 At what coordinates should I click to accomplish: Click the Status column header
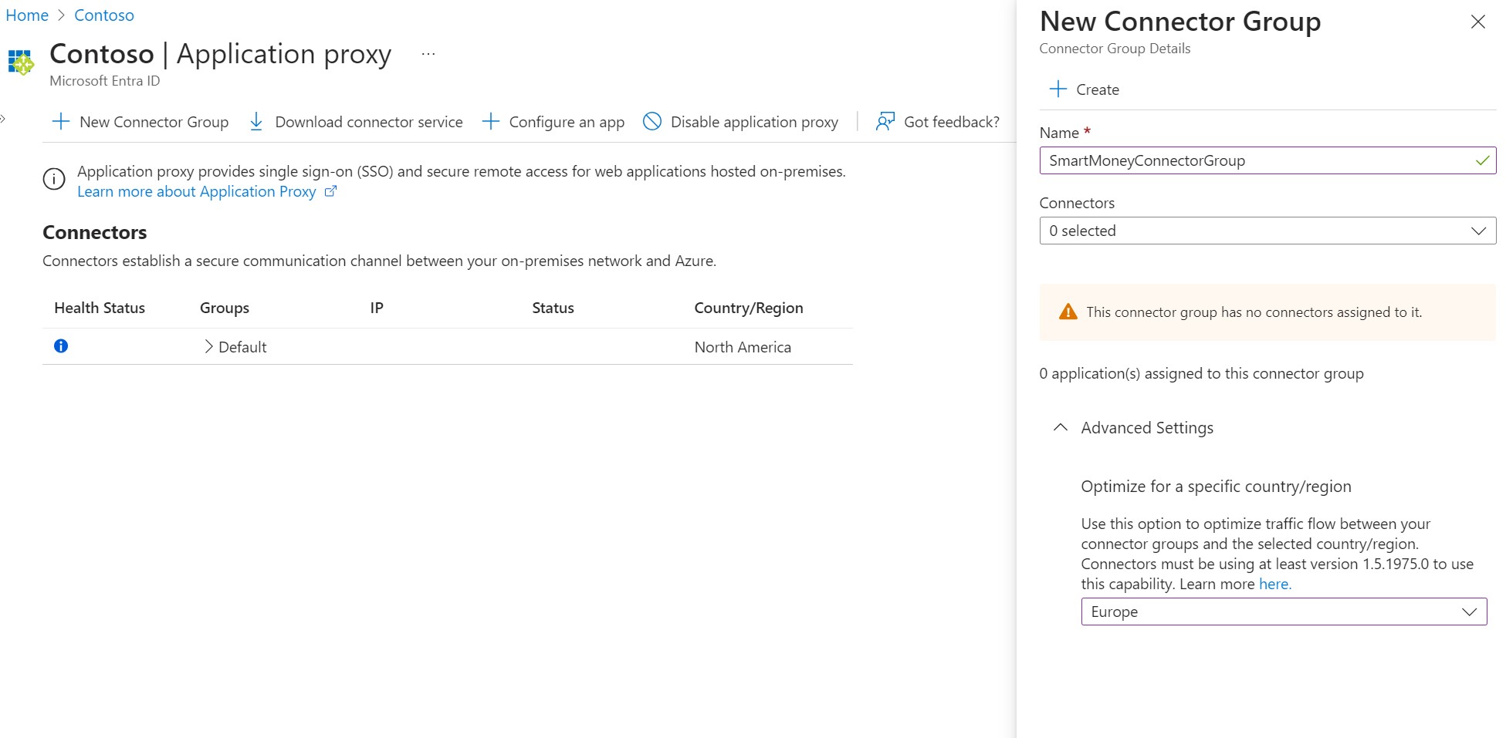coord(553,308)
